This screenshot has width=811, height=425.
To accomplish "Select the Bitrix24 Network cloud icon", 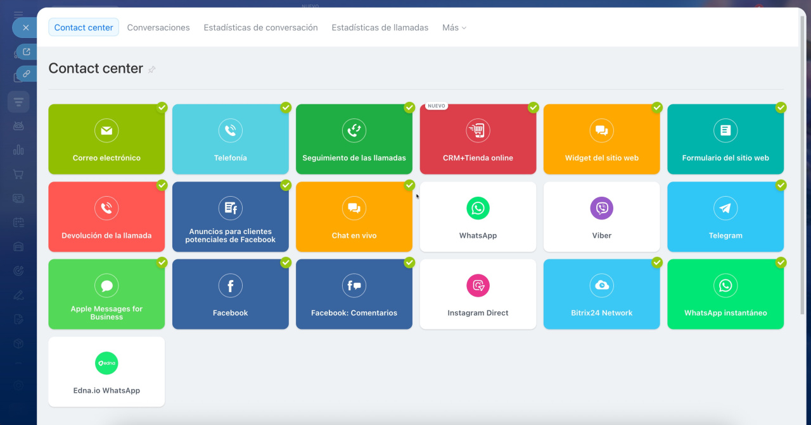I will [x=601, y=286].
